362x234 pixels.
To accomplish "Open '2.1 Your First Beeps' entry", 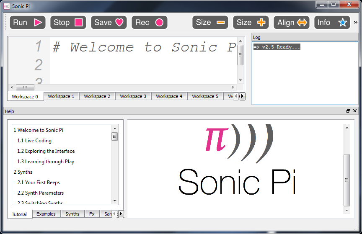I will coord(39,183).
